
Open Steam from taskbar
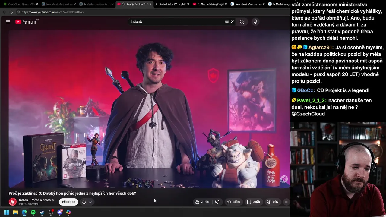(x=42, y=212)
